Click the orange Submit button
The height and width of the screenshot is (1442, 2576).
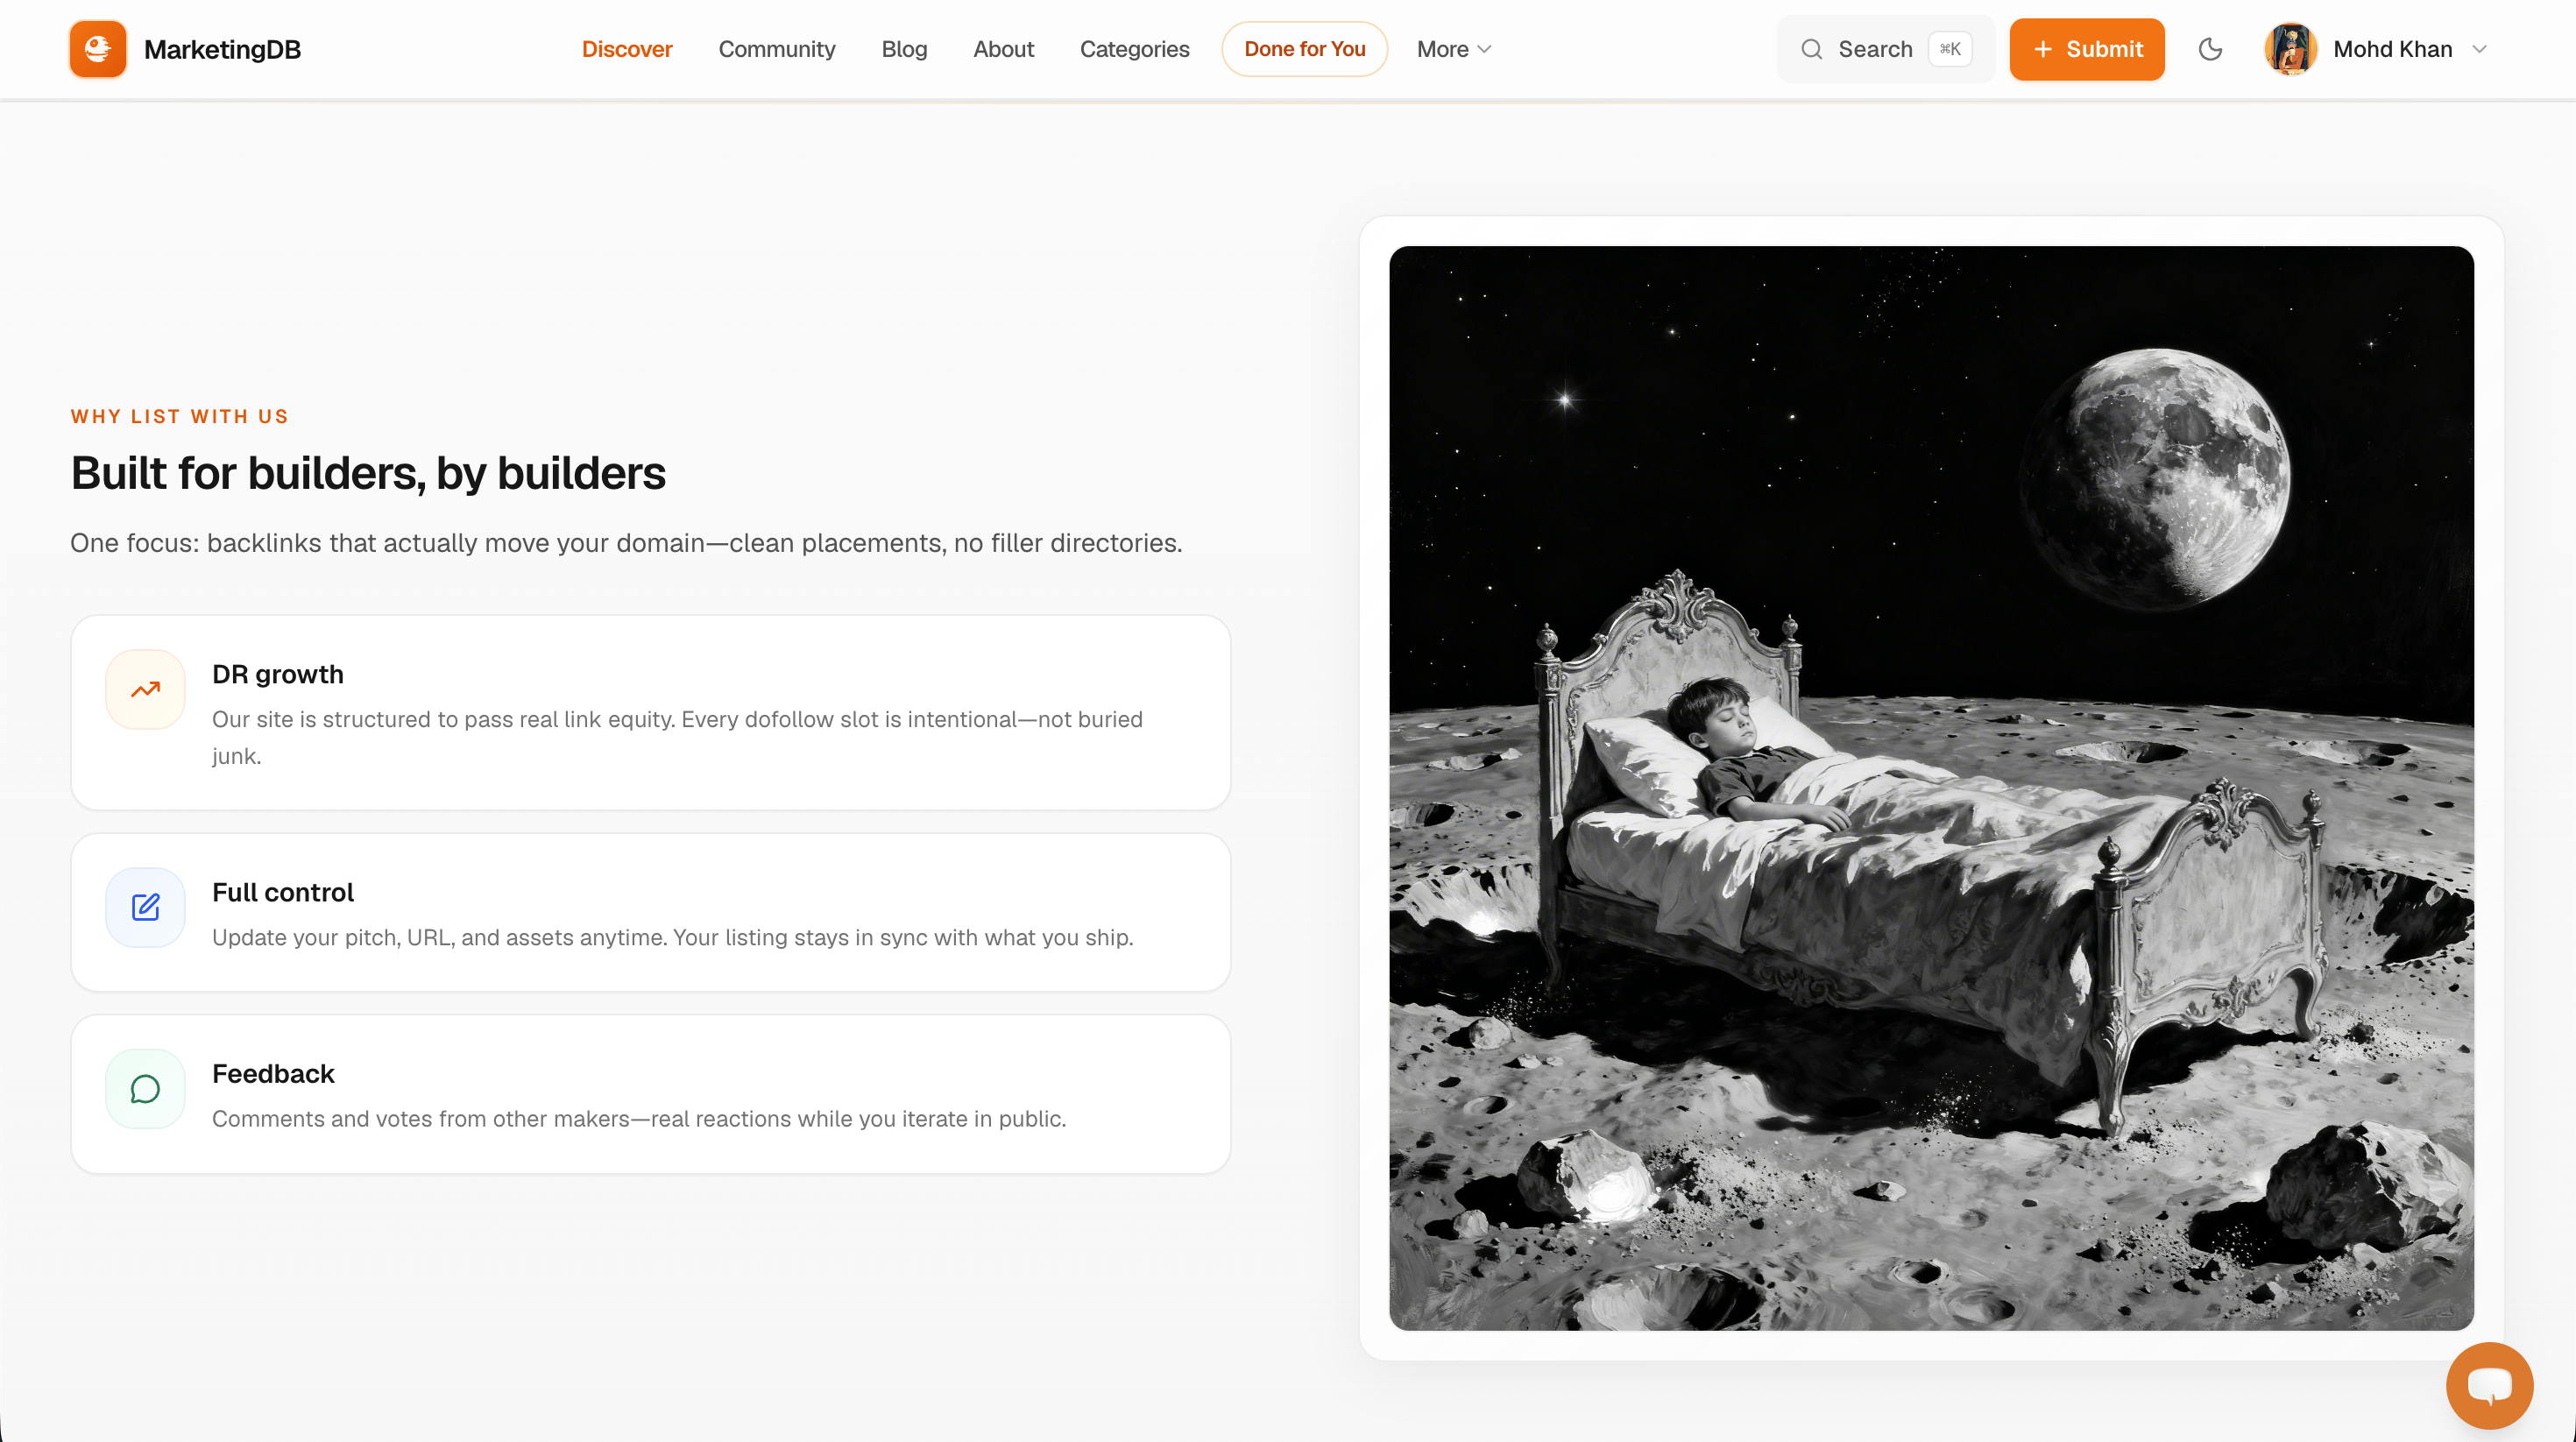click(2087, 49)
